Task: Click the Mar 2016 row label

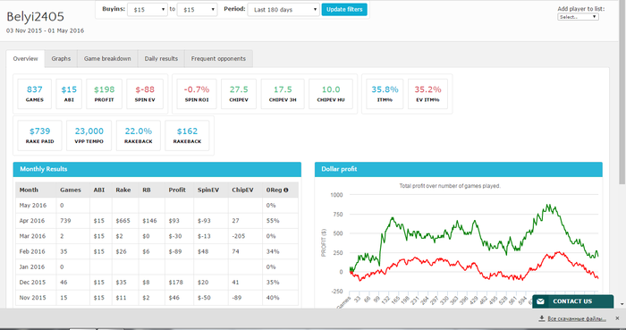Action: [33, 236]
